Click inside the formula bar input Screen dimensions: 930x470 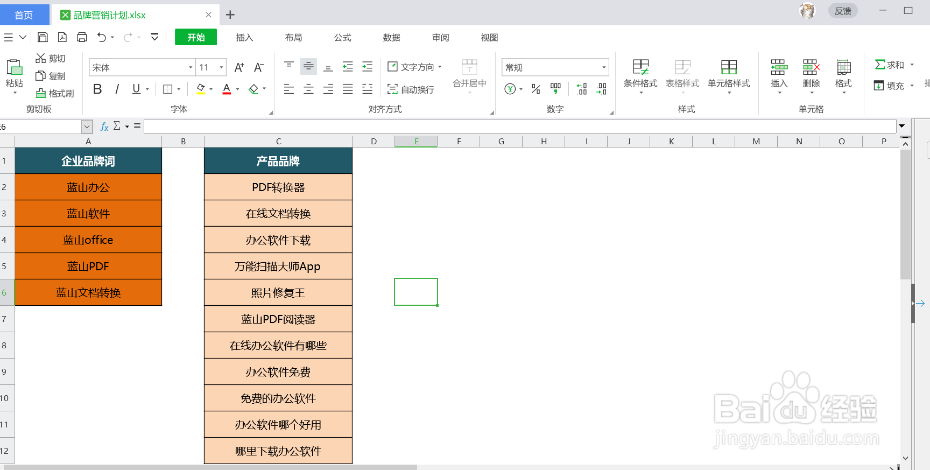click(520, 127)
